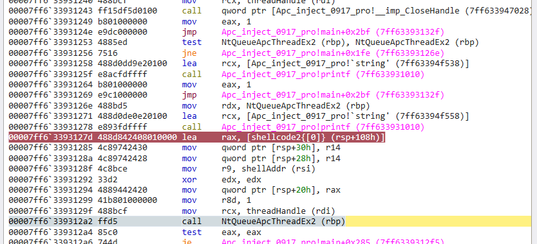The width and height of the screenshot is (537, 244).
Task: Select opcode bytes 488d842408010000
Action: [x=137, y=137]
